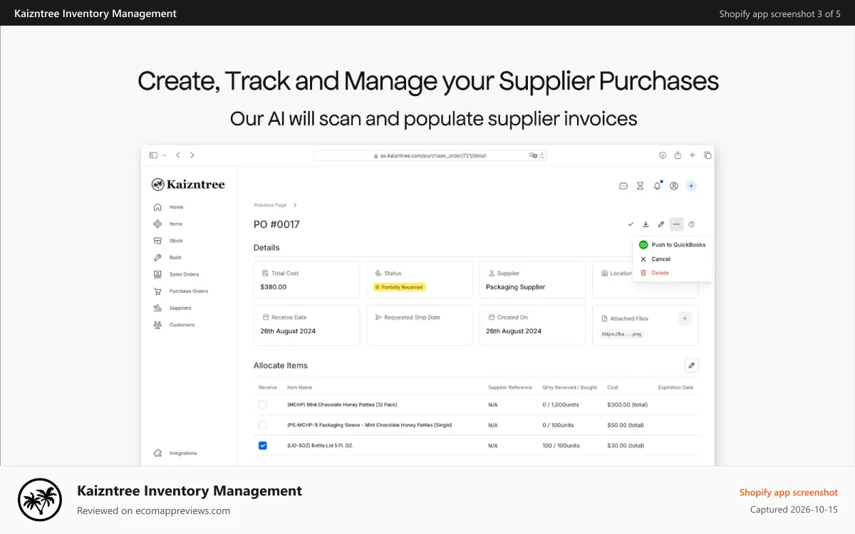Click the translate icon in the address bar
Image resolution: width=855 pixels, height=534 pixels.
click(x=533, y=155)
